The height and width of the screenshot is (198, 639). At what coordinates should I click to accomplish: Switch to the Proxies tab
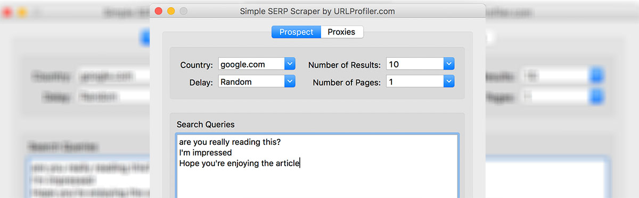coord(342,32)
